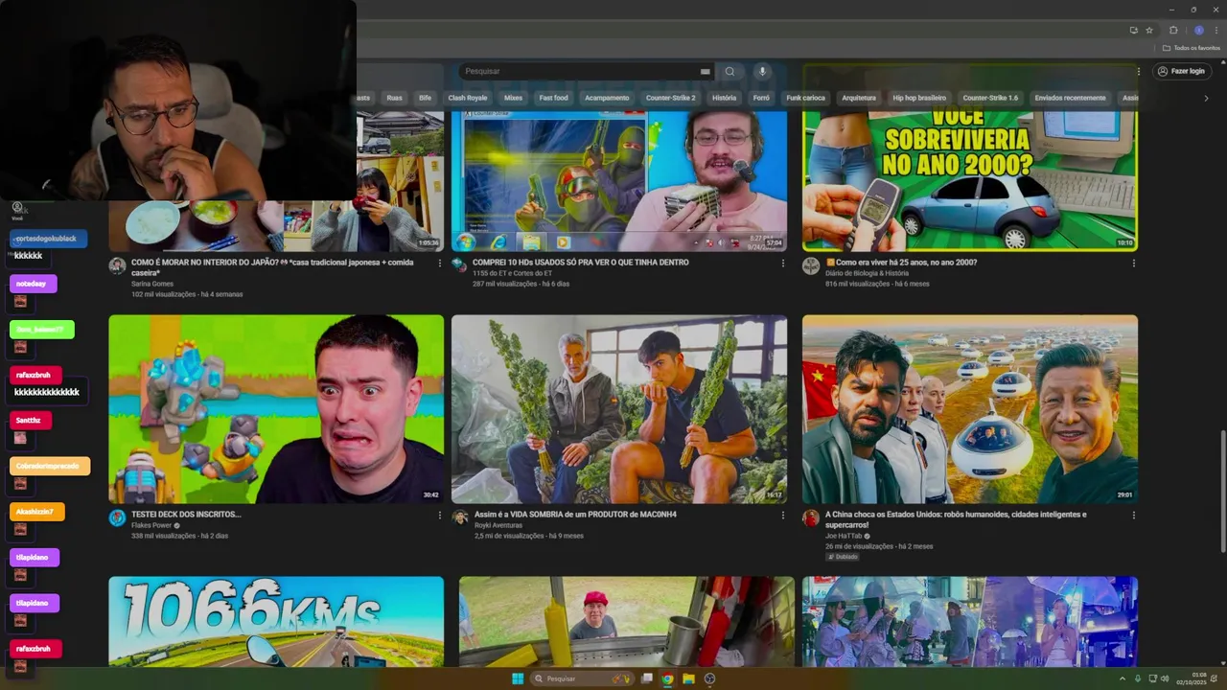Click Royki Aventuras channel avatar
This screenshot has width=1227, height=690.
point(459,517)
